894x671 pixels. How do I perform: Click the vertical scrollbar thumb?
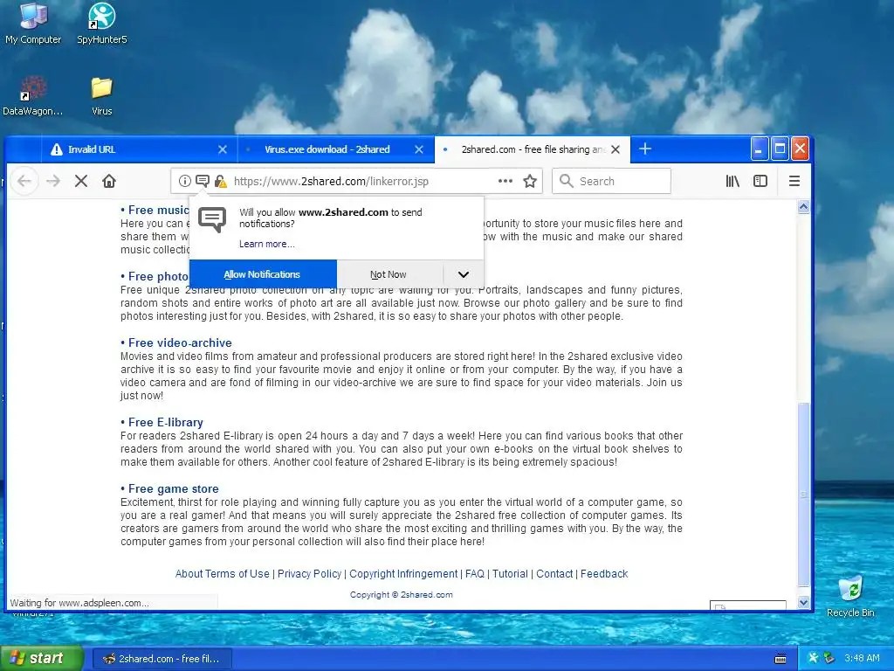(803, 495)
